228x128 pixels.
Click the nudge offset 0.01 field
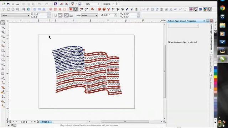[x=108, y=15]
